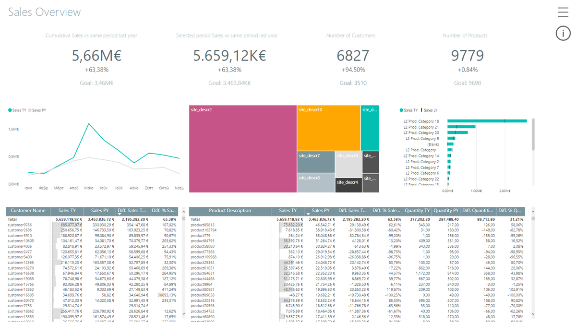Screen dimensions: 576x324
Task: Click the Goal: 9698 text
Action: (468, 83)
